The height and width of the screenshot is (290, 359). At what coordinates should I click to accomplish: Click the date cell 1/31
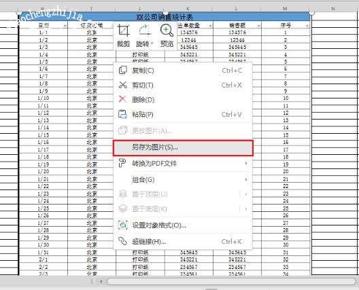44,252
